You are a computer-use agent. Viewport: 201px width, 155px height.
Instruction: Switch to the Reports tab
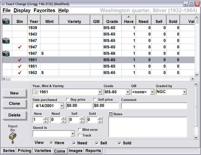pos(93,151)
